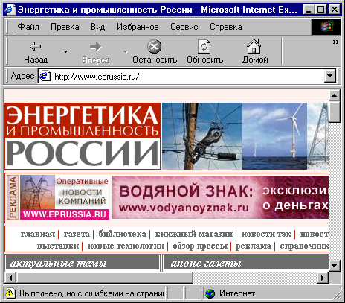Open the газета navigation link
345x303 pixels.
(x=77, y=234)
